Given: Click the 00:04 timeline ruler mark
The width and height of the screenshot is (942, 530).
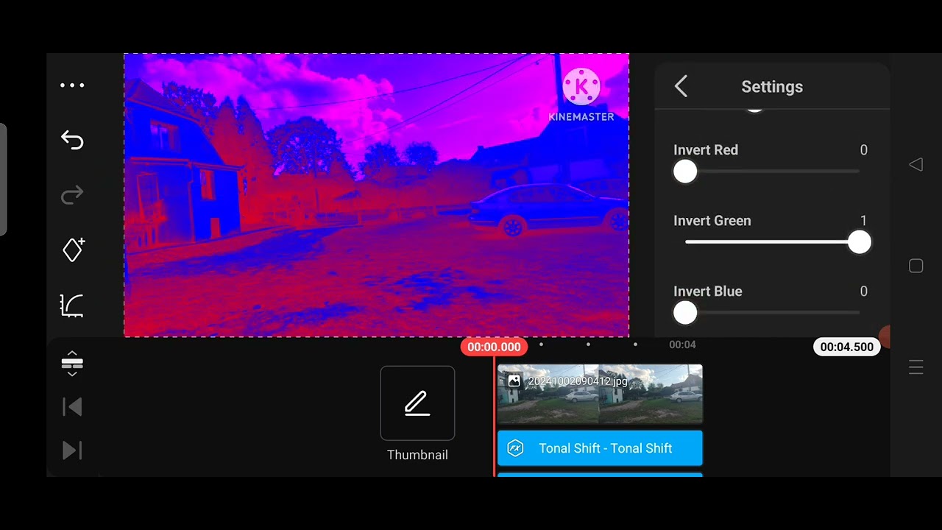Looking at the screenshot, I should (x=682, y=344).
